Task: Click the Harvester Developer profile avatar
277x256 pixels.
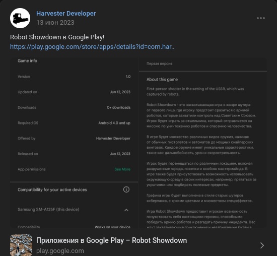Action: pyautogui.click(x=20, y=18)
